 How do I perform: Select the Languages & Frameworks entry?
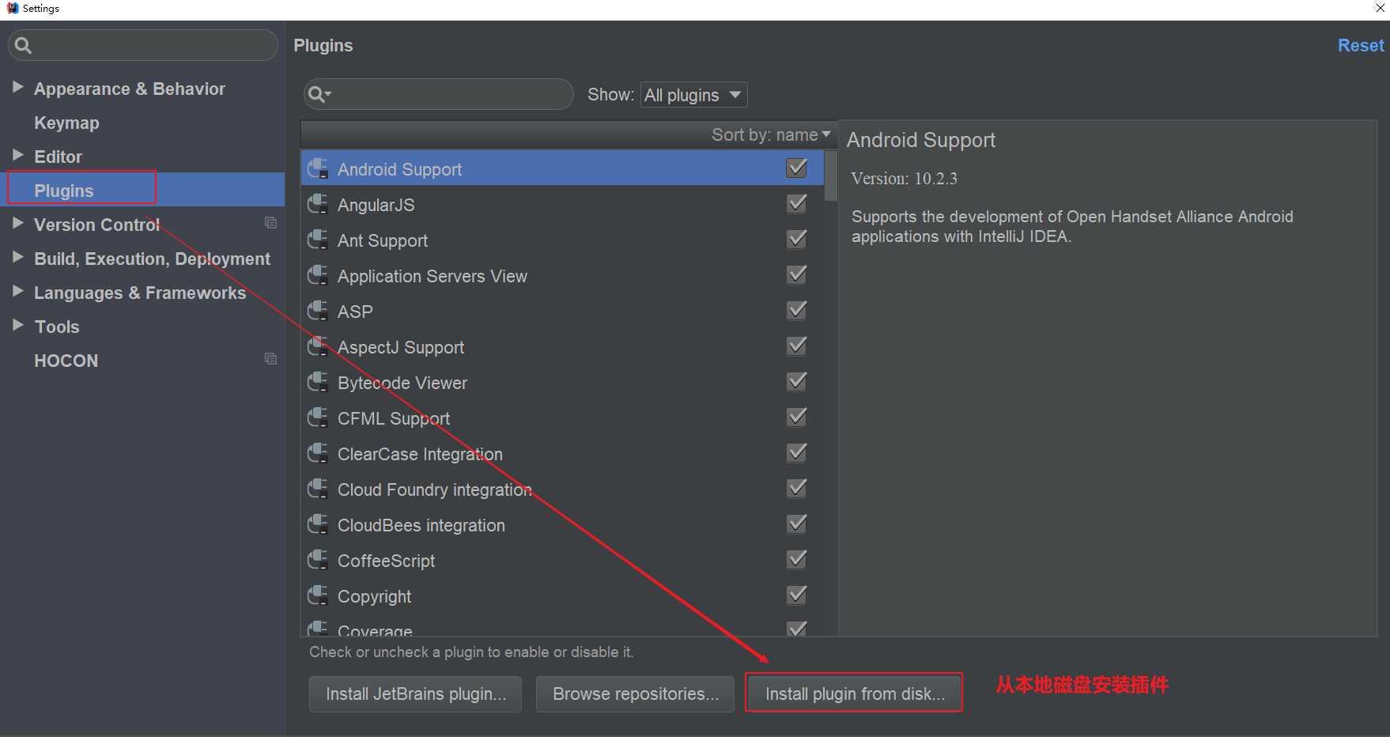[140, 293]
